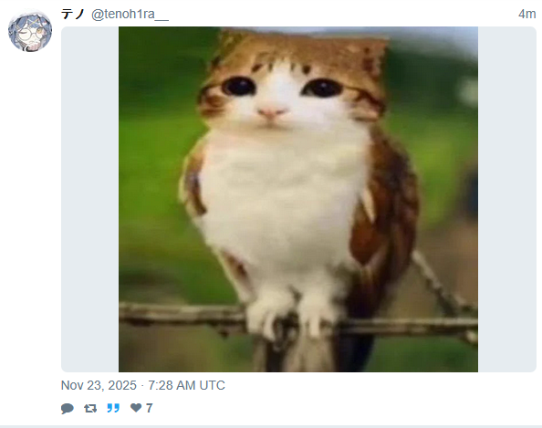The image size is (542, 428).
Task: Open the テノ display name link
Action: [x=73, y=15]
